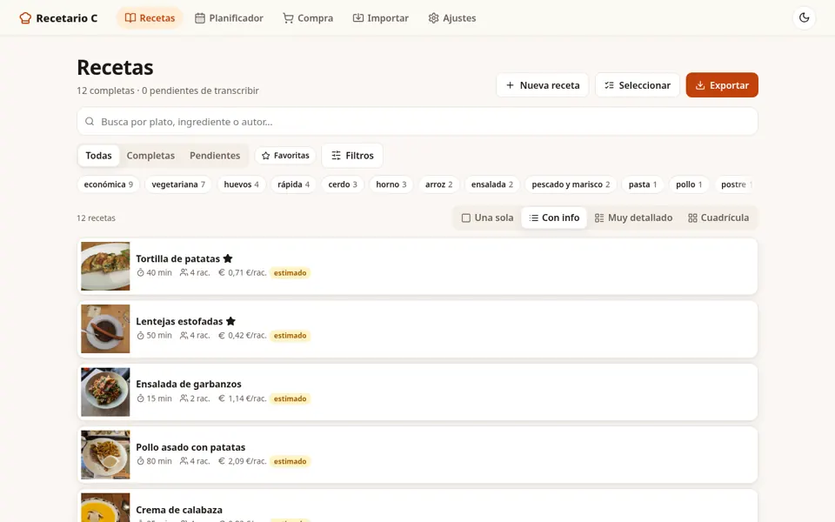Open the Pollo asado con patatas thumbnail
Image resolution: width=835 pixels, height=522 pixels.
(x=105, y=455)
